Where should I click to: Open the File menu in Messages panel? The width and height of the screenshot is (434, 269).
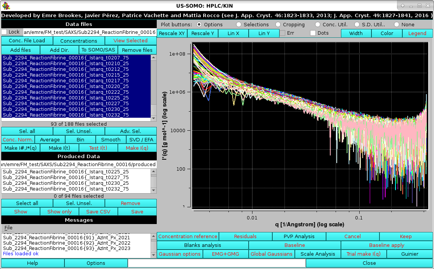tap(8, 227)
